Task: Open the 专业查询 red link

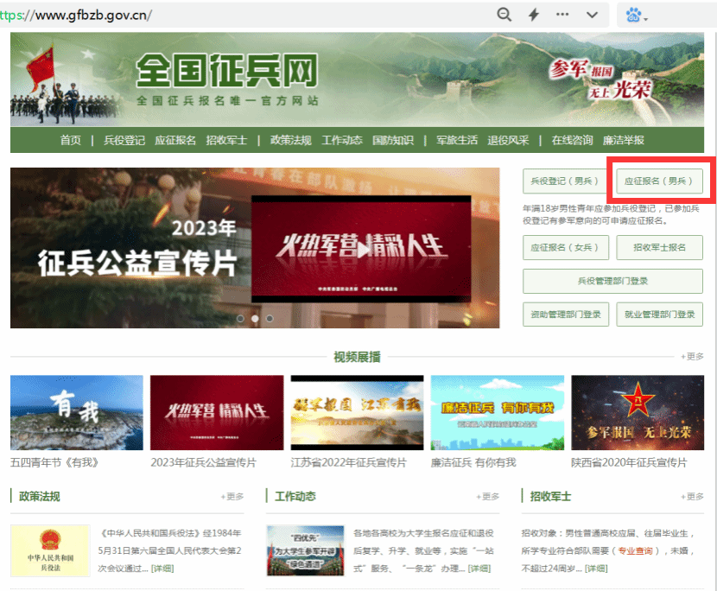Action: 635,551
